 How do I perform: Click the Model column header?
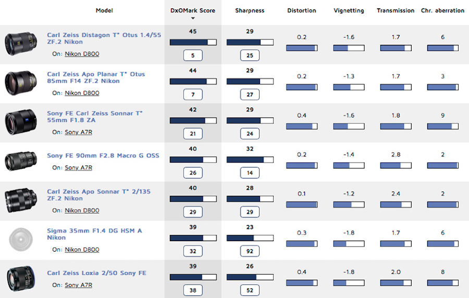(x=104, y=10)
